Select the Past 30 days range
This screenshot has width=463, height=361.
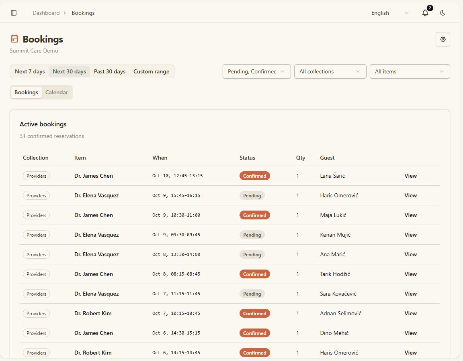[110, 71]
